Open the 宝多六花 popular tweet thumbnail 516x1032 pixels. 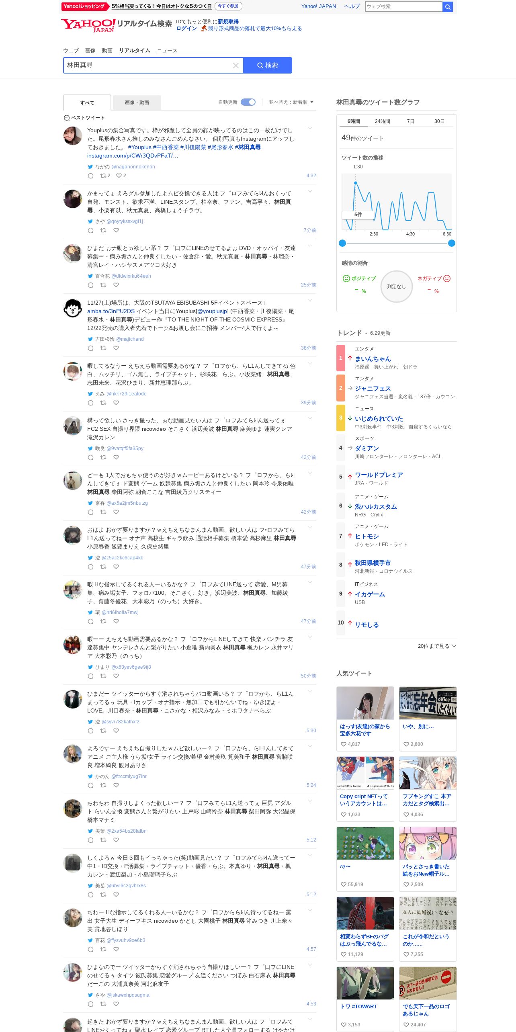coord(365,703)
